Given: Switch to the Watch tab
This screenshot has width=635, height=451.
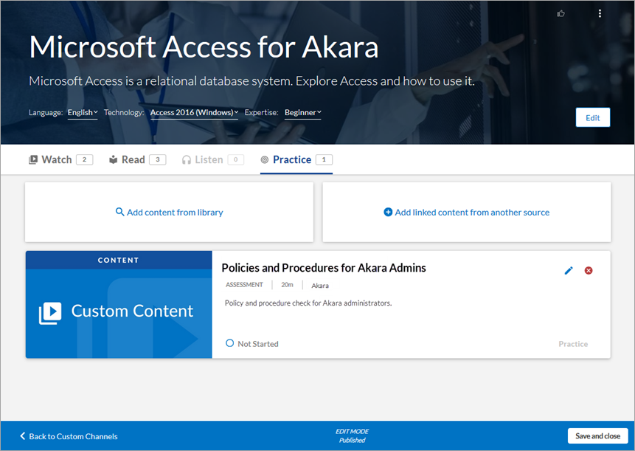Looking at the screenshot, I should 57,159.
